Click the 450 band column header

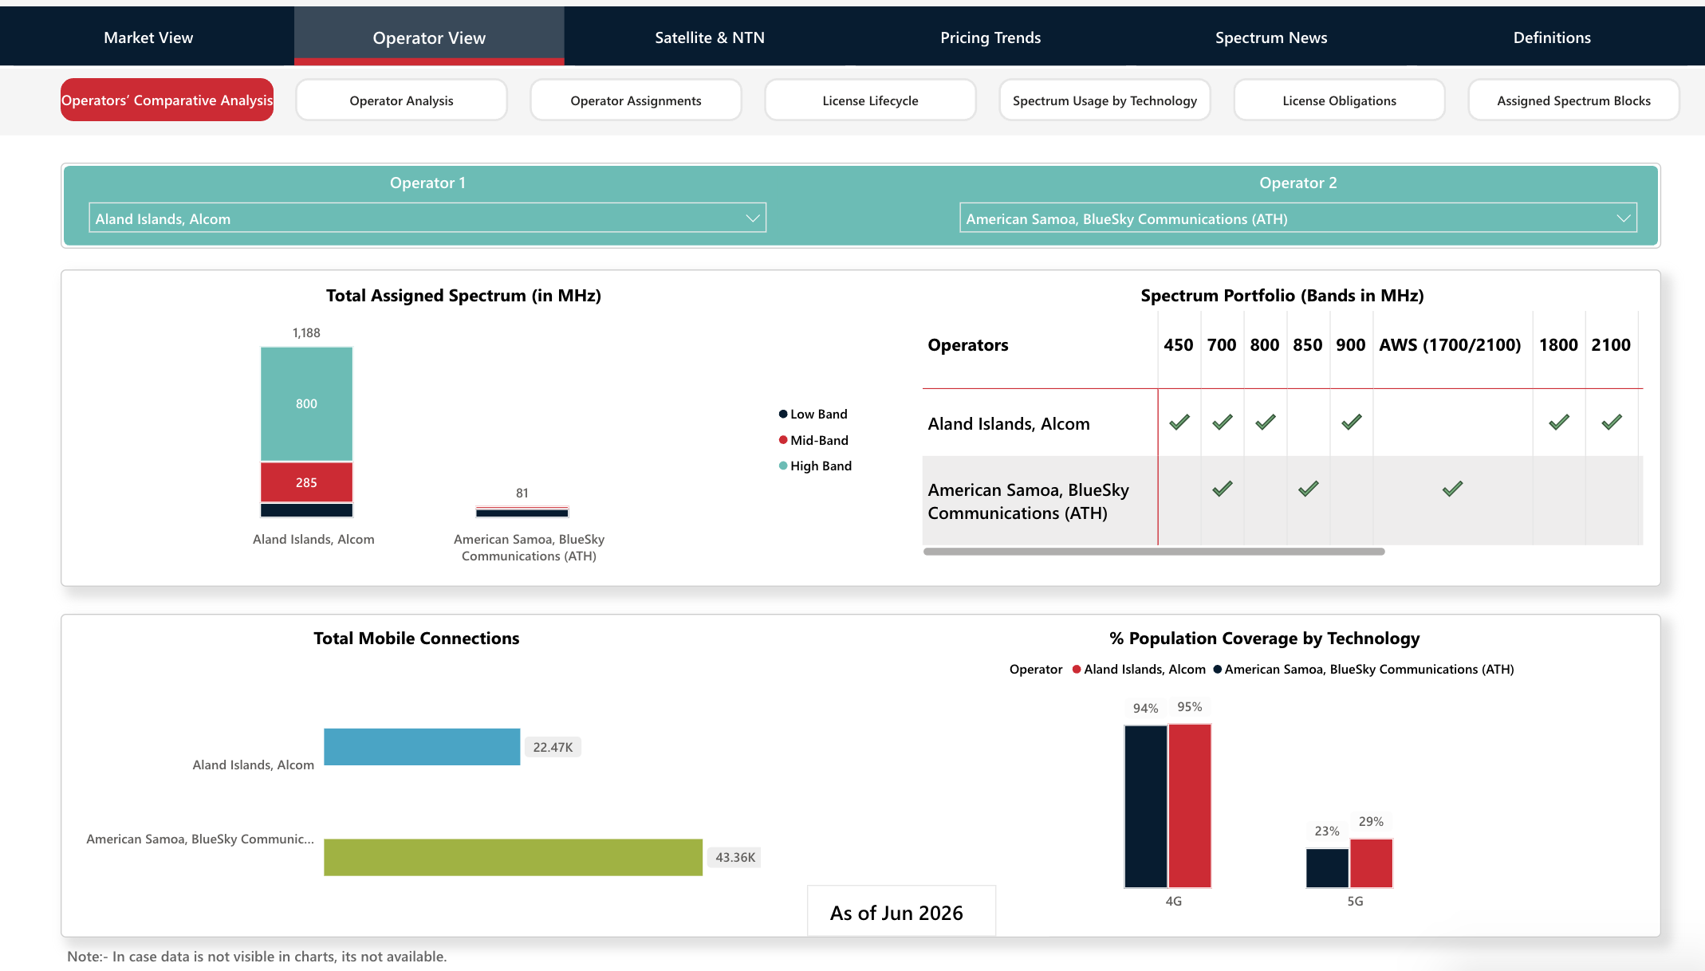tap(1179, 345)
